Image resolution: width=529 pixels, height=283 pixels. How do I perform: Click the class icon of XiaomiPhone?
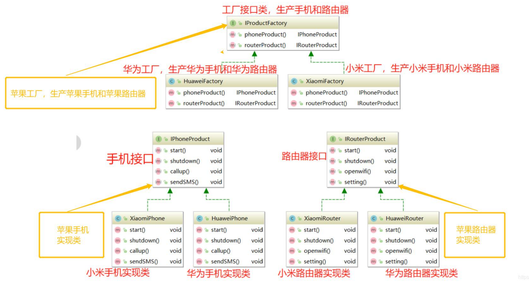(x=118, y=218)
